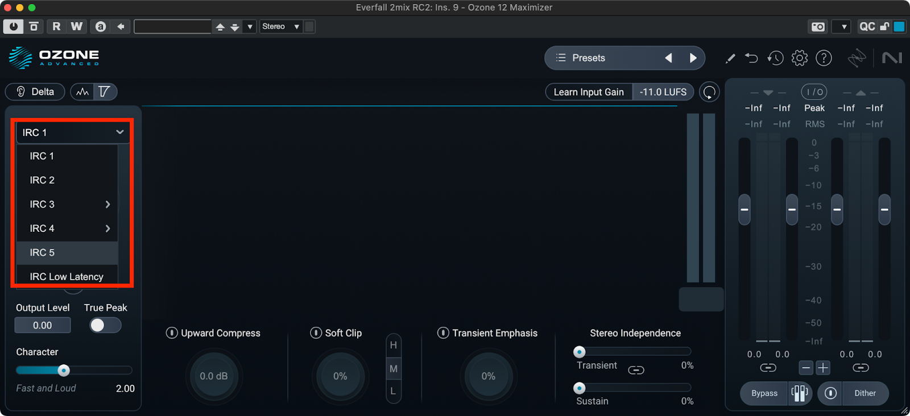The width and height of the screenshot is (910, 416).
Task: Click the Character slider handle
Action: (x=64, y=371)
